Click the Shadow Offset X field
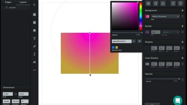The height and width of the screenshot is (105, 187). point(154,48)
